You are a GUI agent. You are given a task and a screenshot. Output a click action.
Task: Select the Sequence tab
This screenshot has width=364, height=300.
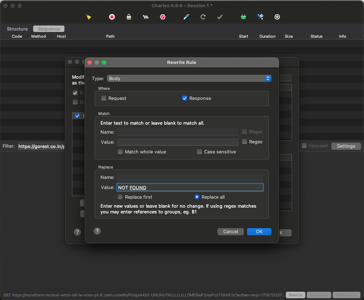coord(48,29)
